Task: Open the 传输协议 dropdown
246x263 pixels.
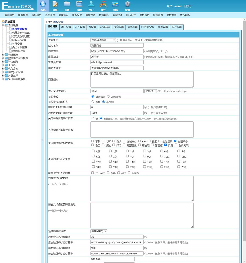Action: pyautogui.click(x=103, y=40)
